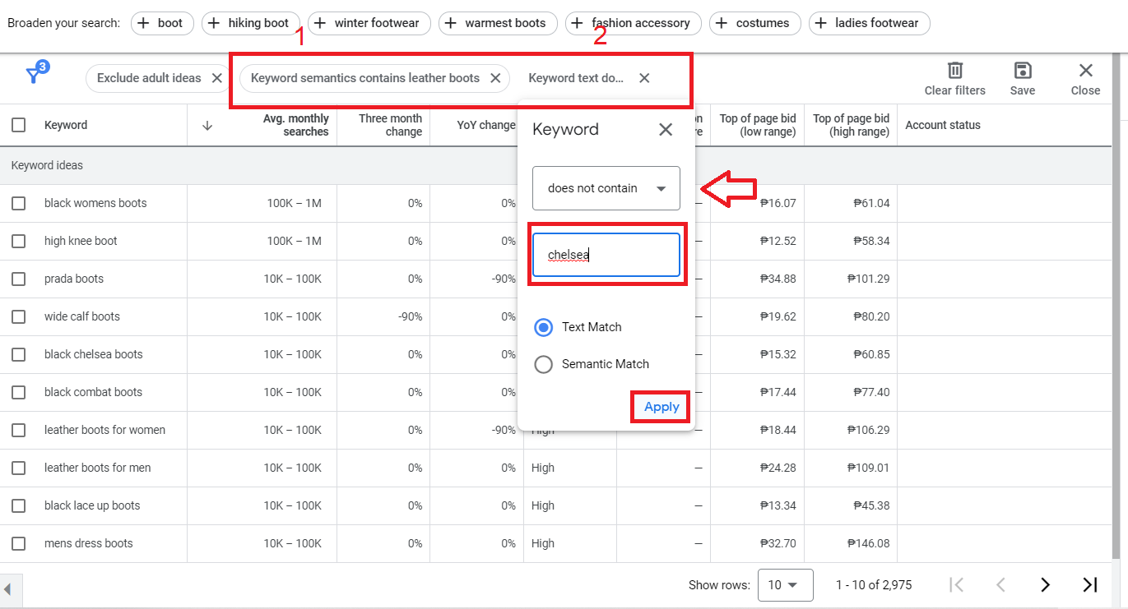Toggle the select-all header checkbox
Image resolution: width=1128 pixels, height=609 pixels.
(18, 125)
